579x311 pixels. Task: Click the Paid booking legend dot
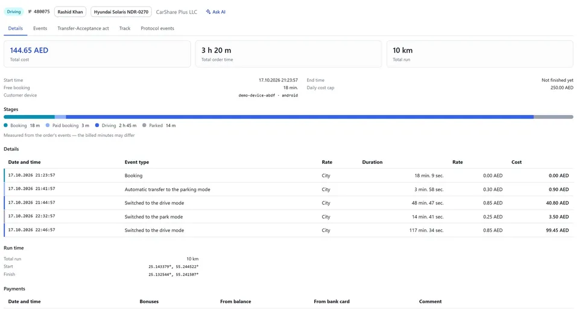48,125
